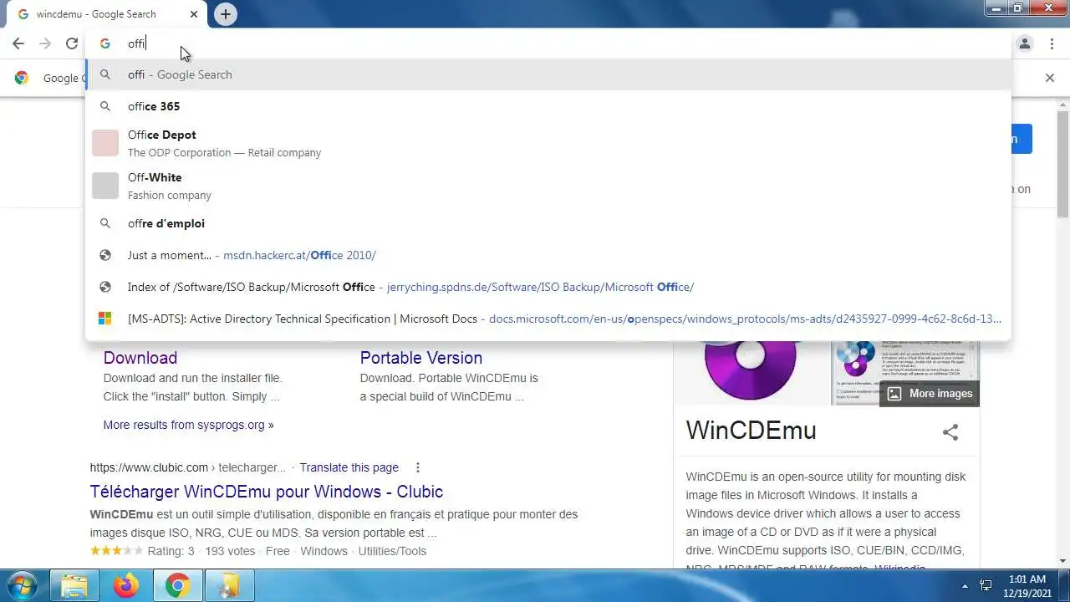Click the clock showing 1:01 AM
This screenshot has width=1070, height=602.
click(1027, 585)
